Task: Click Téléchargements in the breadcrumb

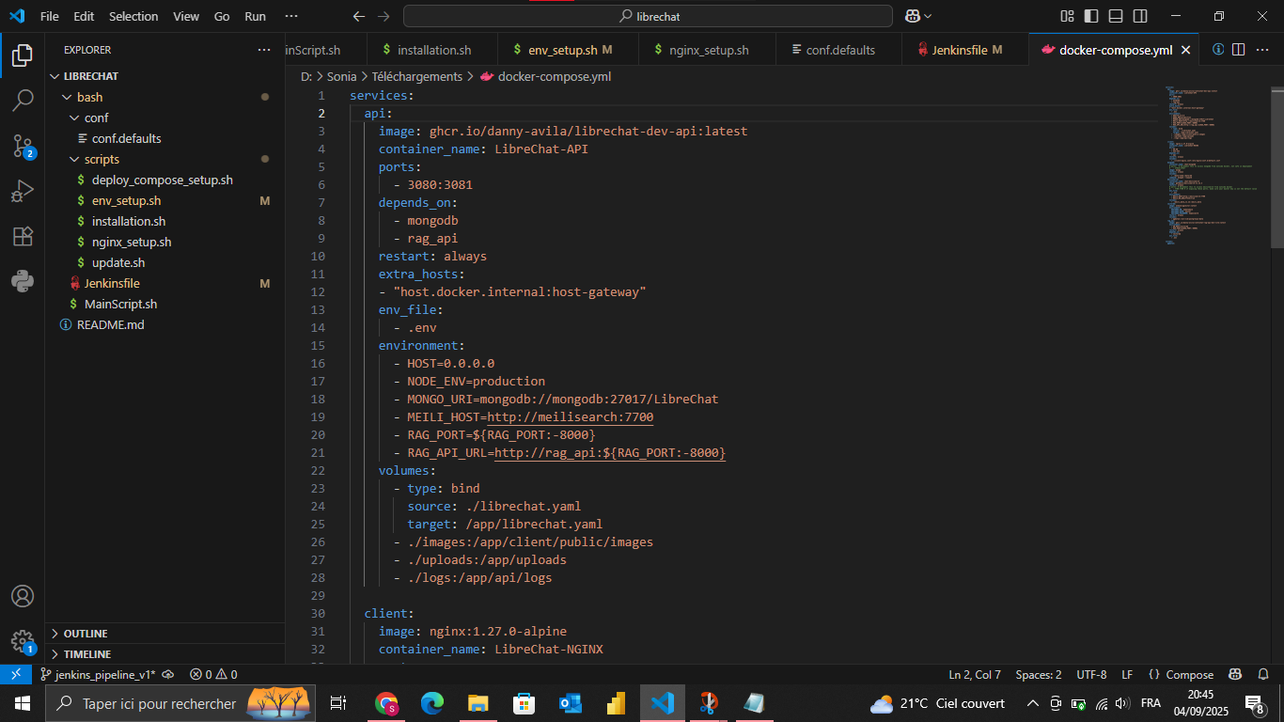Action: [416, 76]
